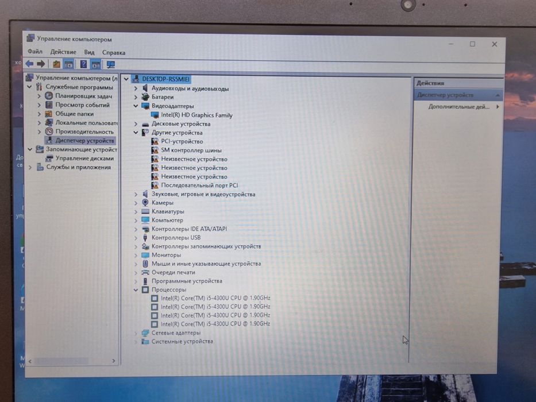Expand Дисковые устройства category arrow
Screen dimensions: 536x402
pos(136,123)
